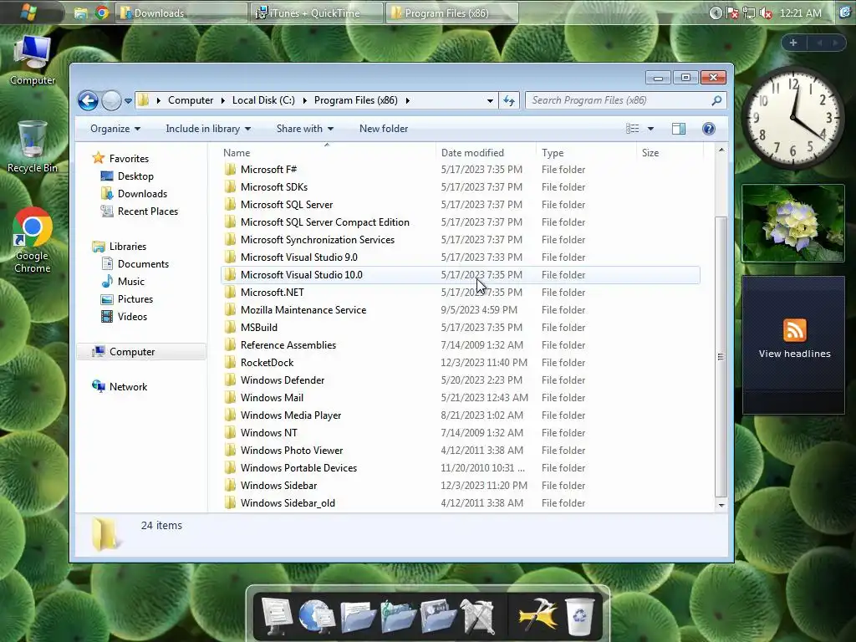Open the Include in library menu

[208, 129]
